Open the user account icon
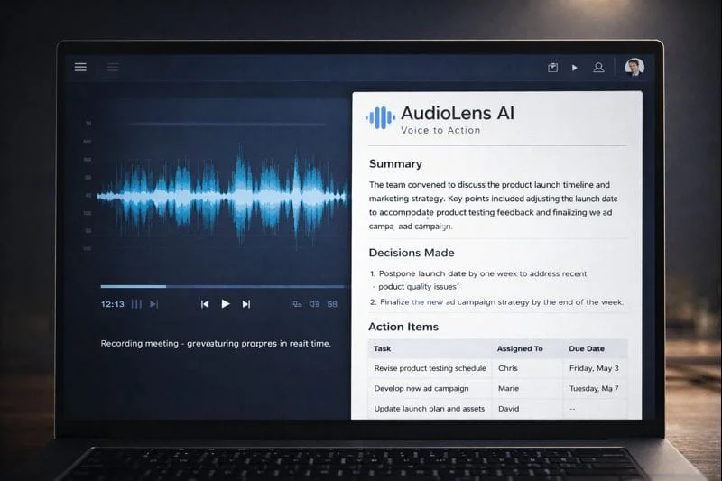The height and width of the screenshot is (481, 722). click(598, 68)
